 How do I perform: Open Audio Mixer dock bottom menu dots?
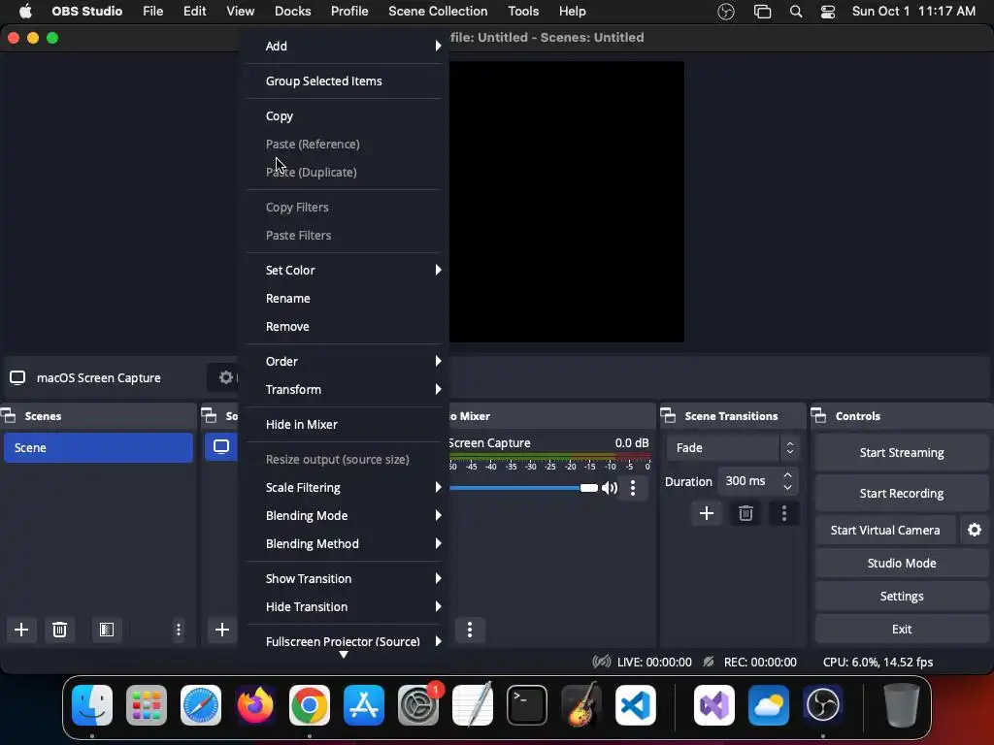[469, 629]
